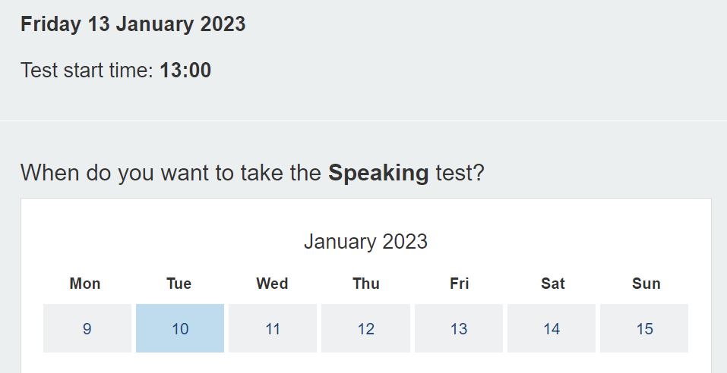Click the Fri column header
Image resolution: width=727 pixels, height=373 pixels.
click(x=459, y=284)
